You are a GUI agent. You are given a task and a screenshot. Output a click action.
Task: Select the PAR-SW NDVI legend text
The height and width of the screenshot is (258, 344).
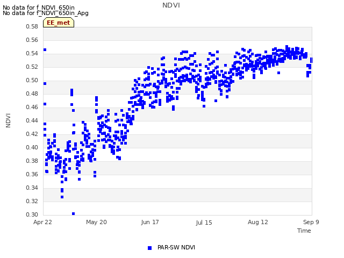176,247
